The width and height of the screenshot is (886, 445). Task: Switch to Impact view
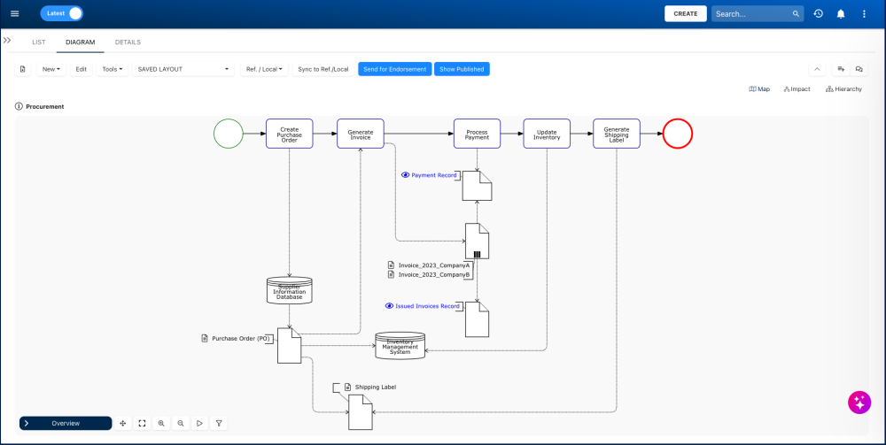(x=797, y=89)
